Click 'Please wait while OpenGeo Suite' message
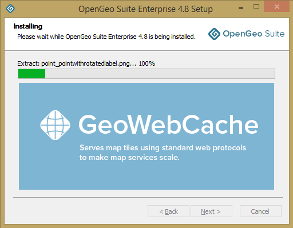This screenshot has height=228, width=293. coord(106,37)
